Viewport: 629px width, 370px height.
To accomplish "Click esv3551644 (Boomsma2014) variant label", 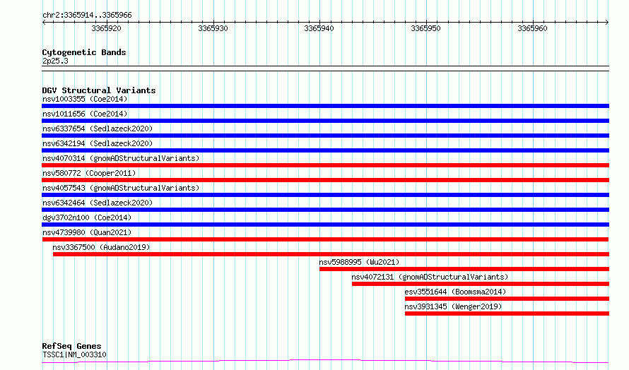I will tap(455, 292).
